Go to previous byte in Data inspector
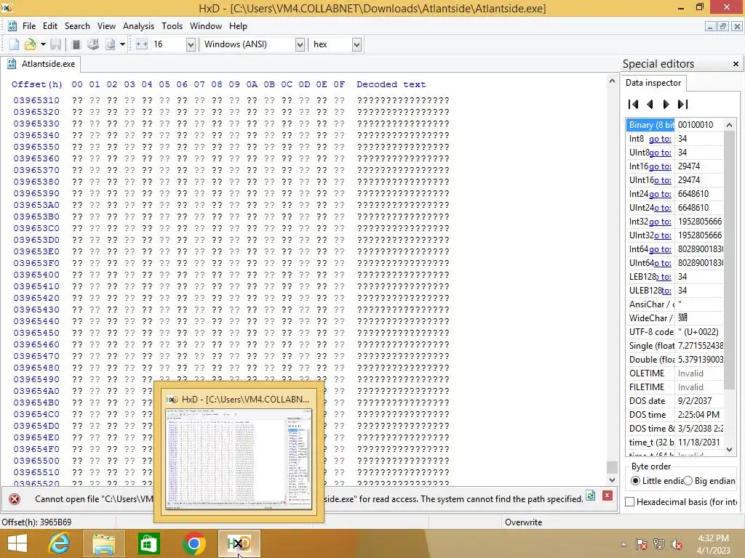This screenshot has width=745, height=558. tap(650, 104)
